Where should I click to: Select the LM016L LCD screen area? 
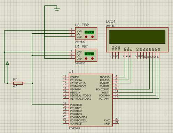(x=137, y=37)
